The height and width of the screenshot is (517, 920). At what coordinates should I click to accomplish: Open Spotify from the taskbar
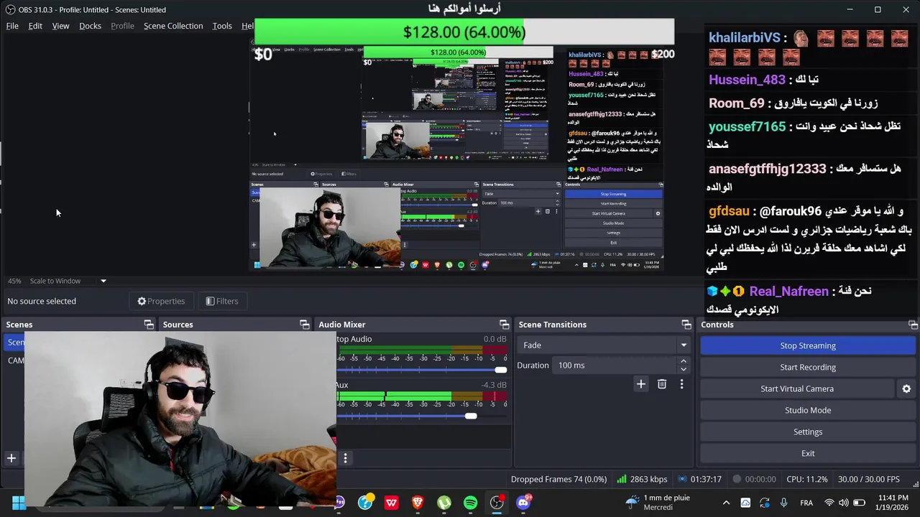coord(470,503)
